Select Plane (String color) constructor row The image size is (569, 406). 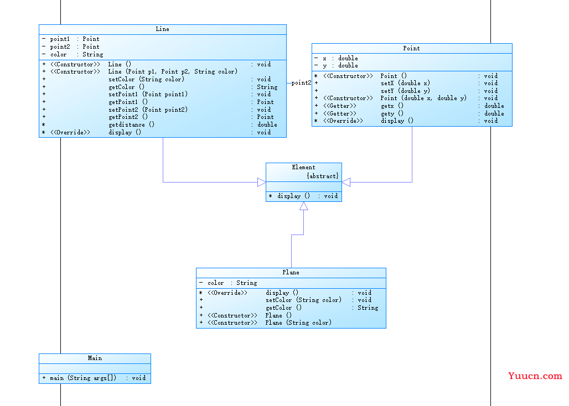click(265, 322)
